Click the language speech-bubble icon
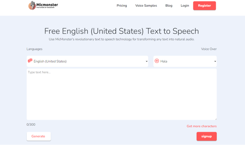This screenshot has width=245, height=147. pos(30,61)
